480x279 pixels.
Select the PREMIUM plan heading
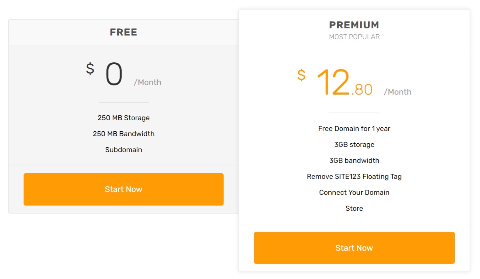pos(354,25)
